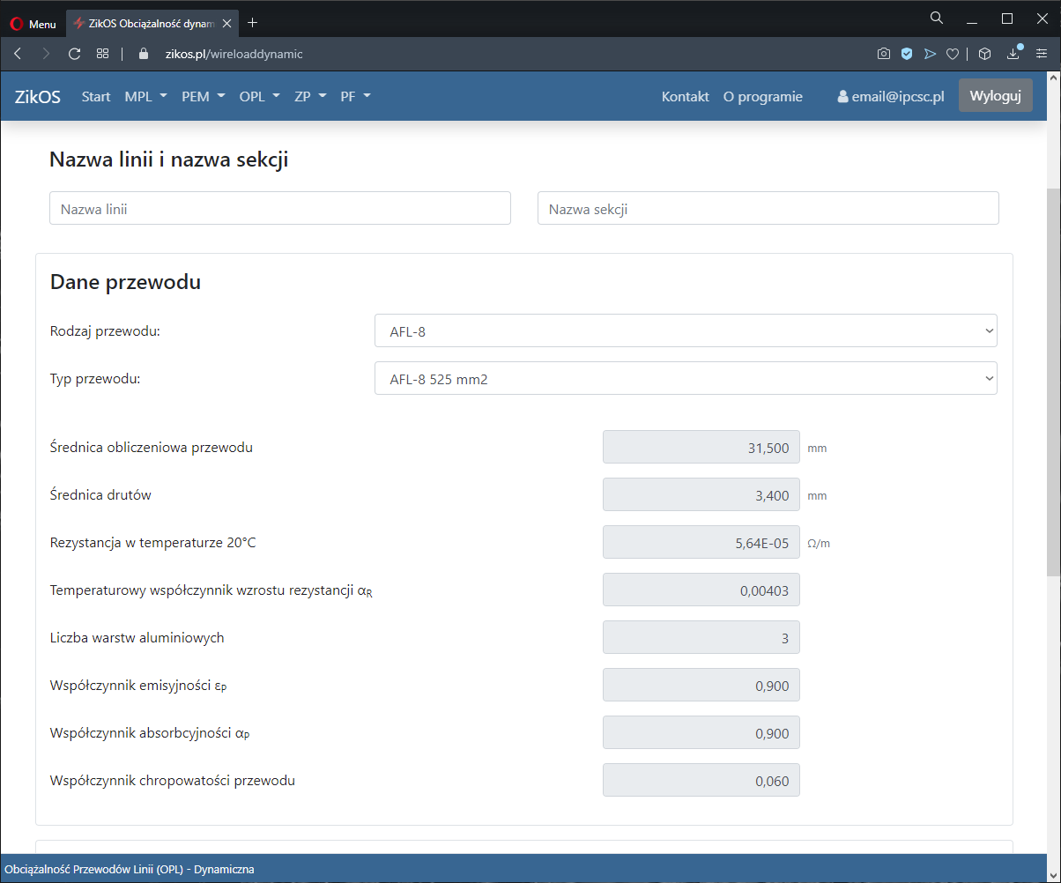Image resolution: width=1061 pixels, height=883 pixels.
Task: Go back with the browser back arrow
Action: coord(18,54)
